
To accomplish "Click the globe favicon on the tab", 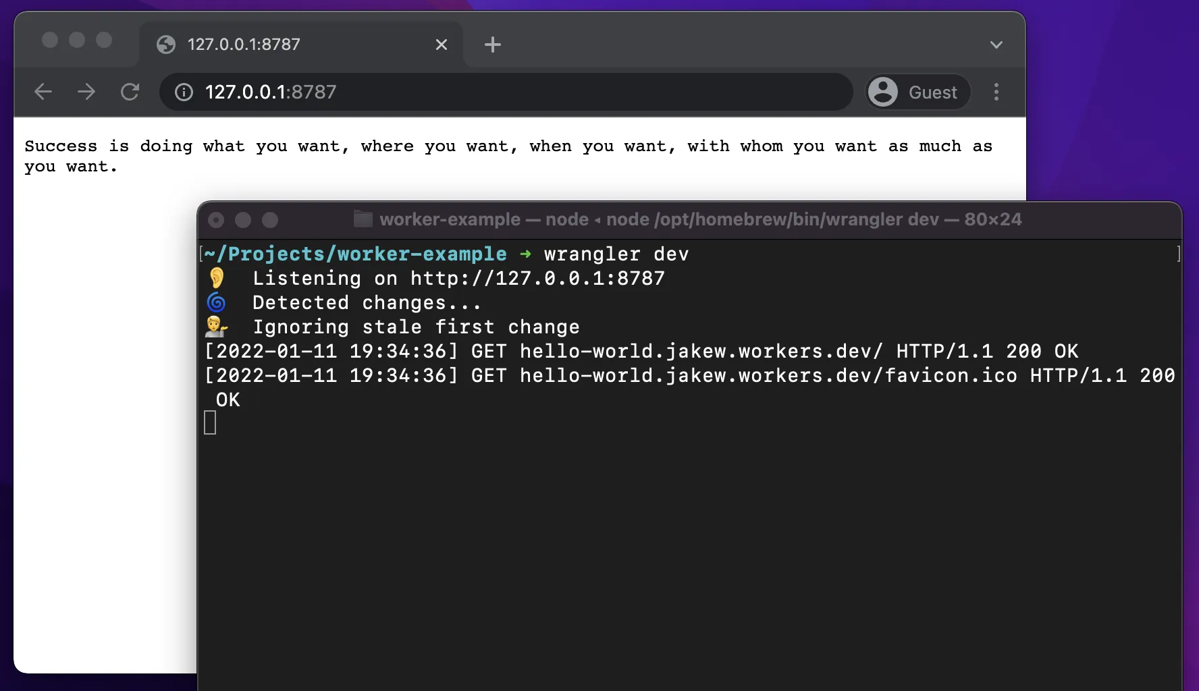I will 166,45.
